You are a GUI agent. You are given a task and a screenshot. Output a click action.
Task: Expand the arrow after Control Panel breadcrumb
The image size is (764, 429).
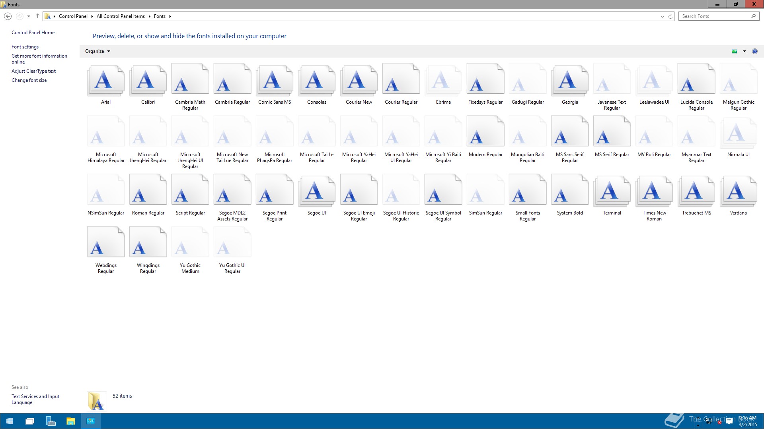92,16
